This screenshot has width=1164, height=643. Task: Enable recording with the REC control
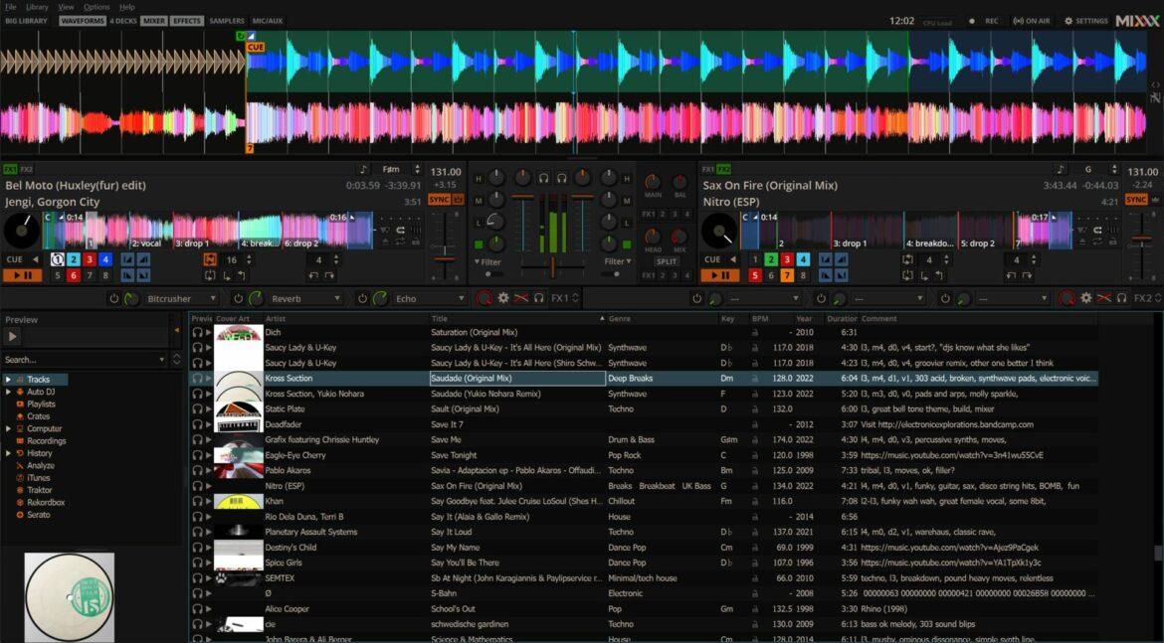[x=991, y=20]
